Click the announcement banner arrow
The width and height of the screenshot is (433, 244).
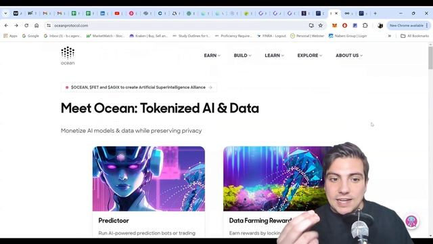[210, 87]
